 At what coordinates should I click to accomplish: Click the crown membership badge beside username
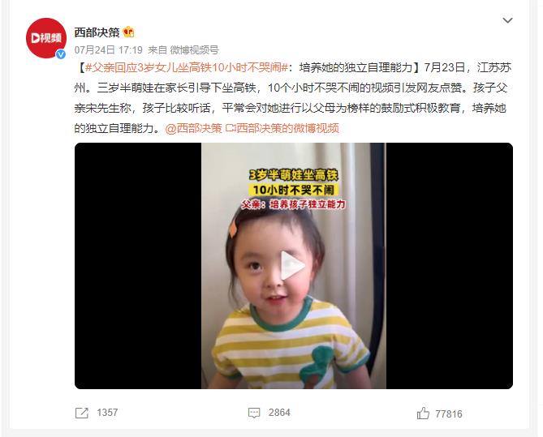pos(128,32)
